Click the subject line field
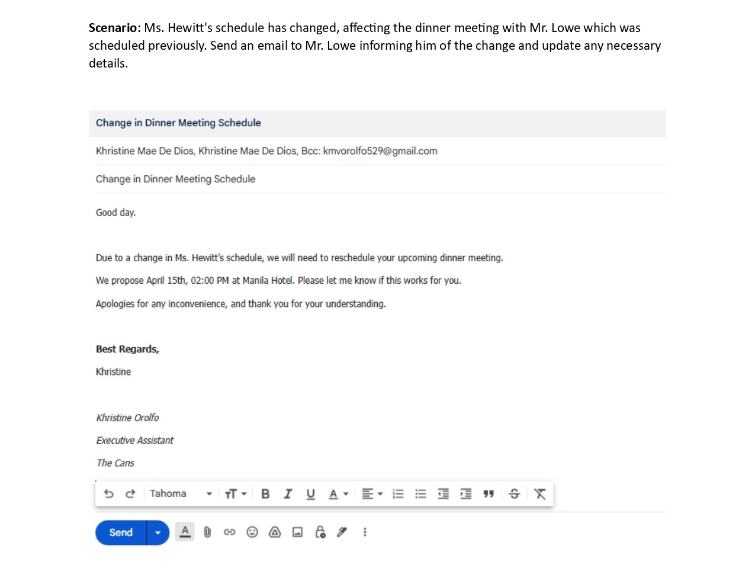Screen dimensions: 755x568 [379, 179]
